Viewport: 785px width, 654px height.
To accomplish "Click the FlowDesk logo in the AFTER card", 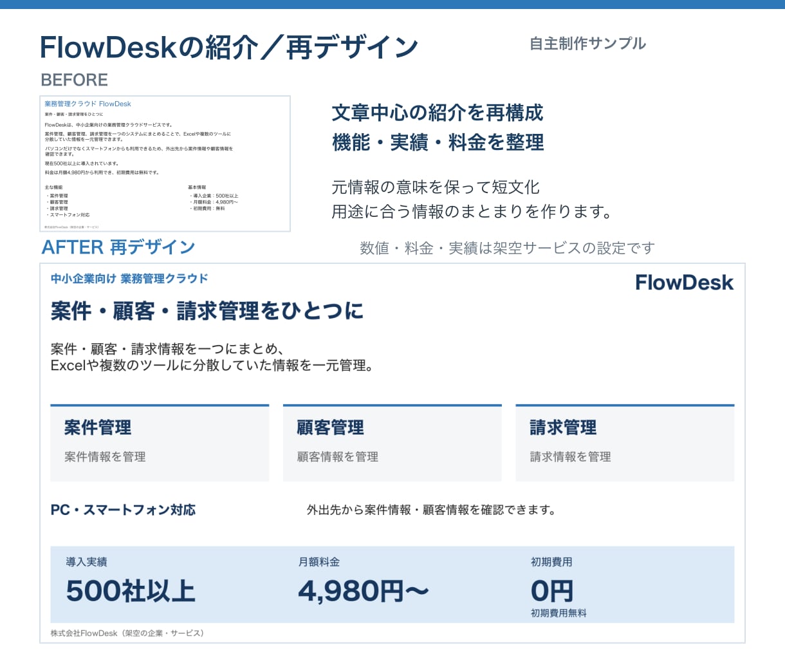I will tap(684, 283).
